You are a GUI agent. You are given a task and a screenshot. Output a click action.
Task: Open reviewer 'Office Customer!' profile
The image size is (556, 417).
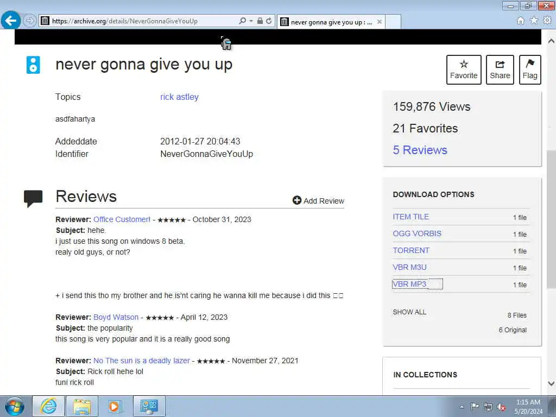point(122,219)
